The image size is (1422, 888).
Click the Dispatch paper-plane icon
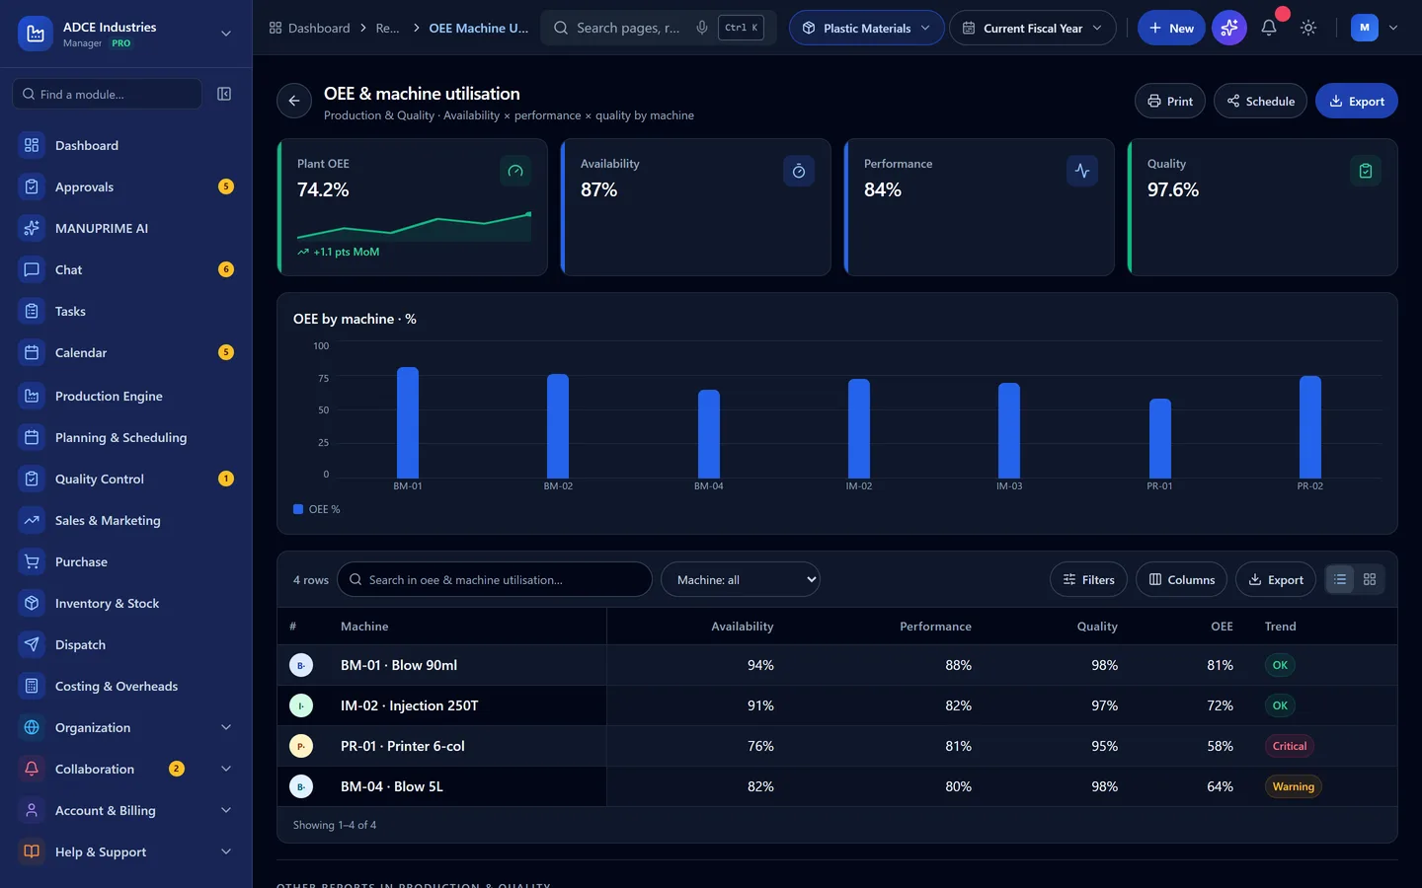click(x=32, y=644)
